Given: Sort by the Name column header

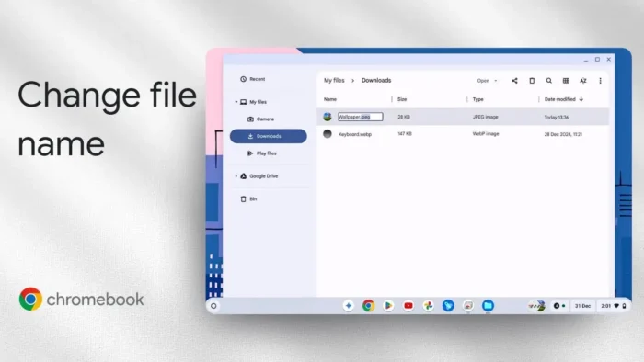Looking at the screenshot, I should (x=330, y=99).
